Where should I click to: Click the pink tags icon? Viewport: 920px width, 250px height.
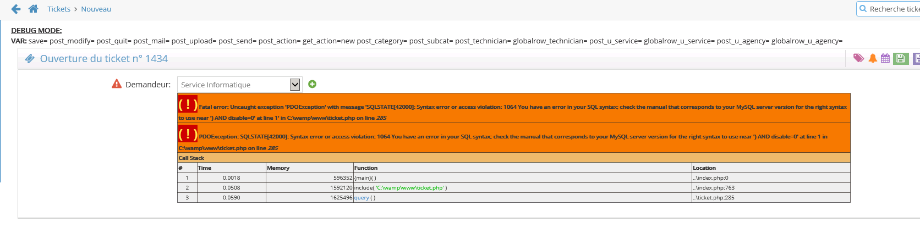click(x=858, y=58)
